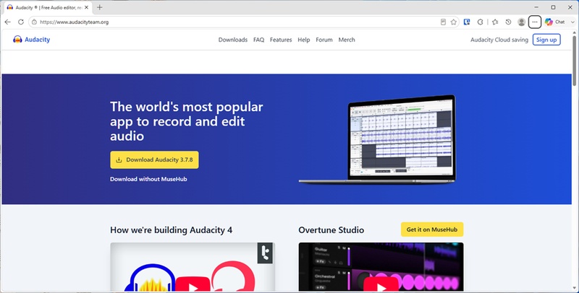Click Get it on MuseHub button

pyautogui.click(x=432, y=229)
